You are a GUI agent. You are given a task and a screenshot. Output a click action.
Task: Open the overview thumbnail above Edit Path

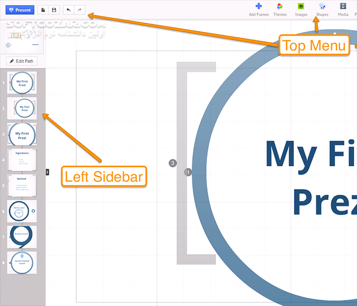[22, 38]
